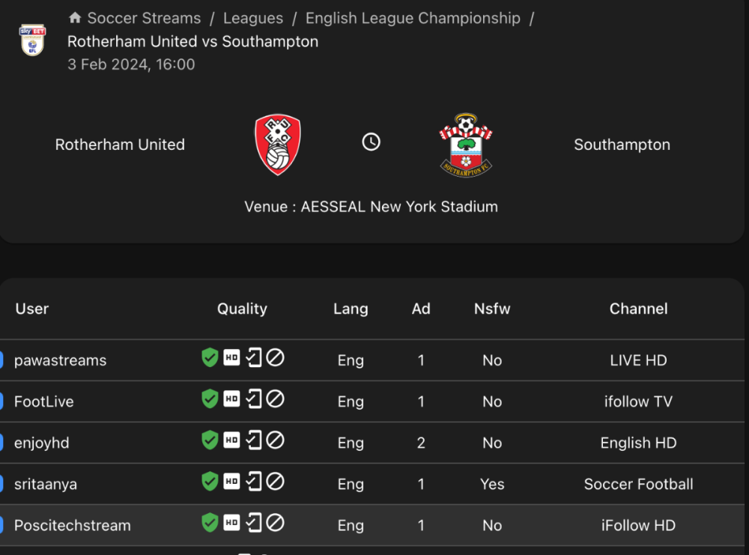749x555 pixels.
Task: Select the FootLive stream row
Action: pos(43,401)
